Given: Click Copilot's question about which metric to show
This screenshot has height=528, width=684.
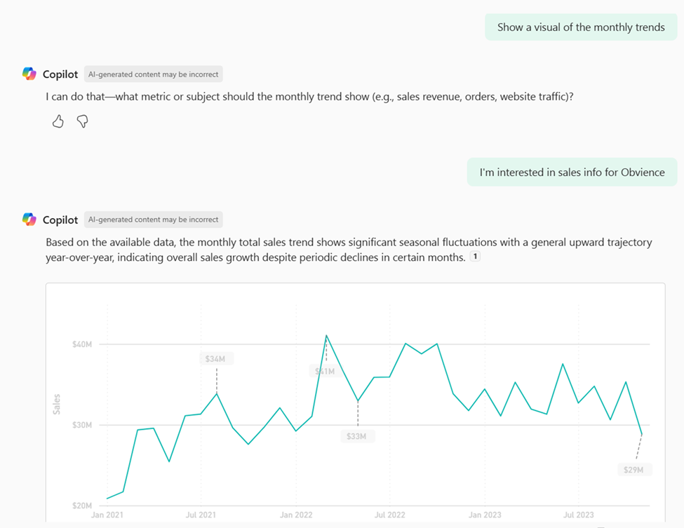Looking at the screenshot, I should [x=309, y=97].
